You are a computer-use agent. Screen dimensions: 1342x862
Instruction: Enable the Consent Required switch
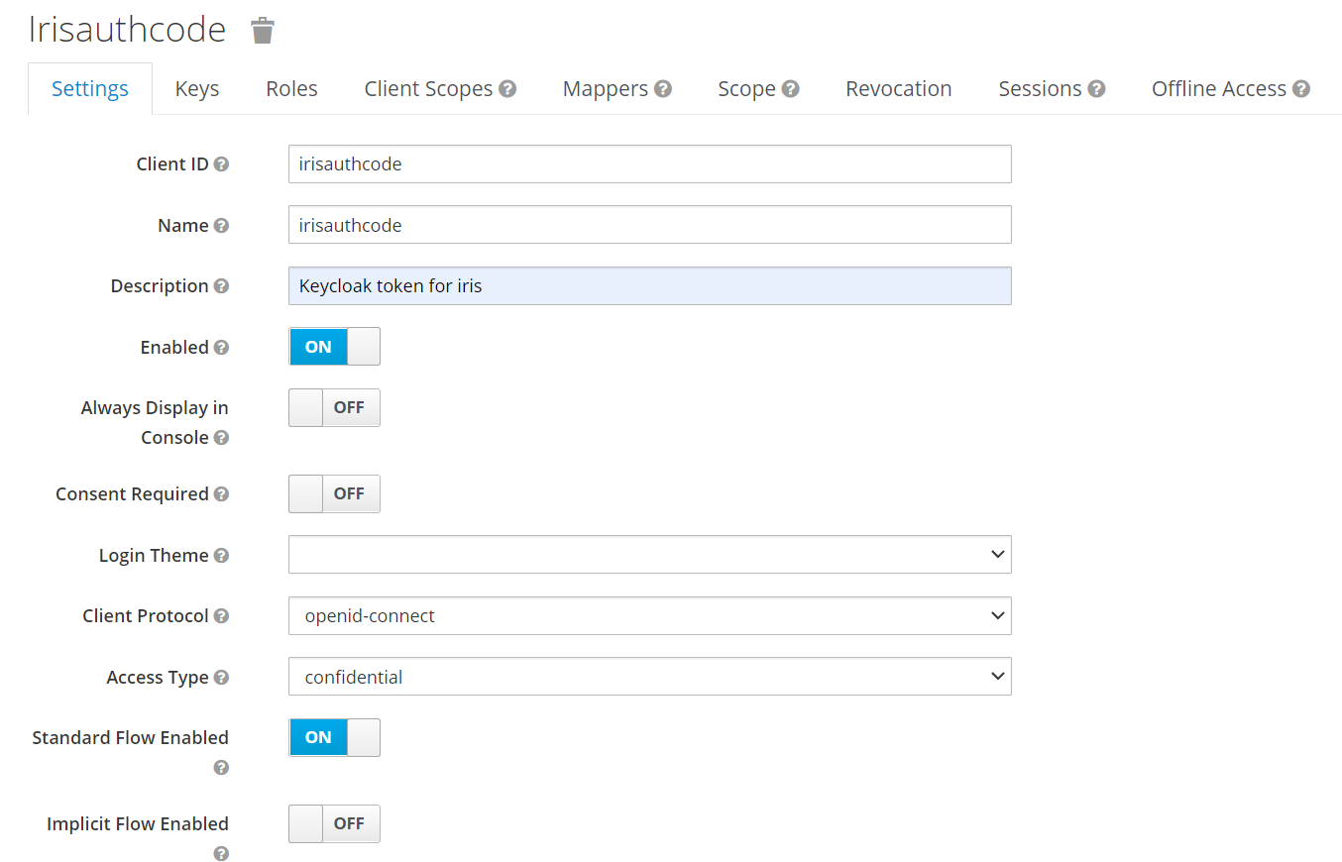(334, 493)
